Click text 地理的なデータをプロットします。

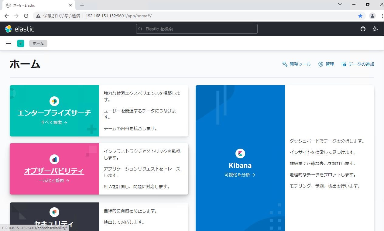[x=323, y=175]
